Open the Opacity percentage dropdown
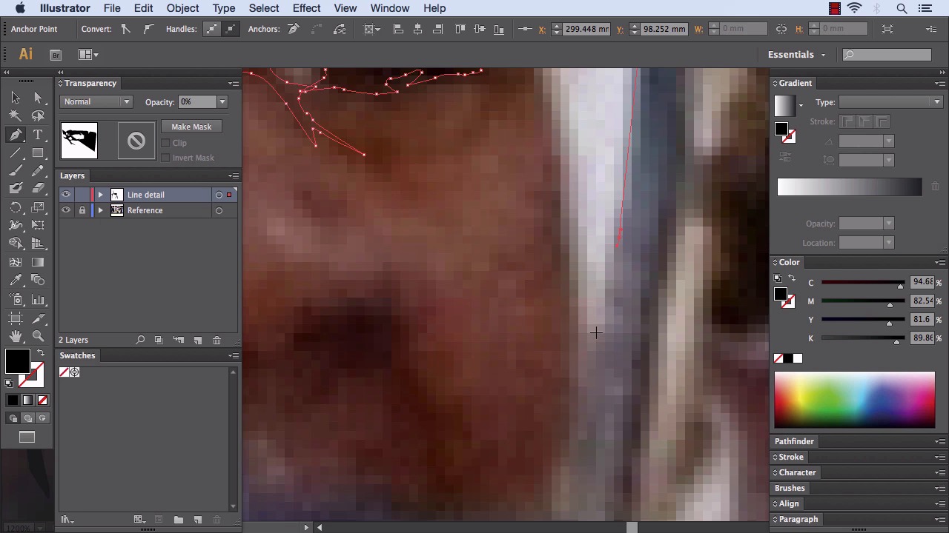Screen dimensions: 949x533 (x=222, y=102)
